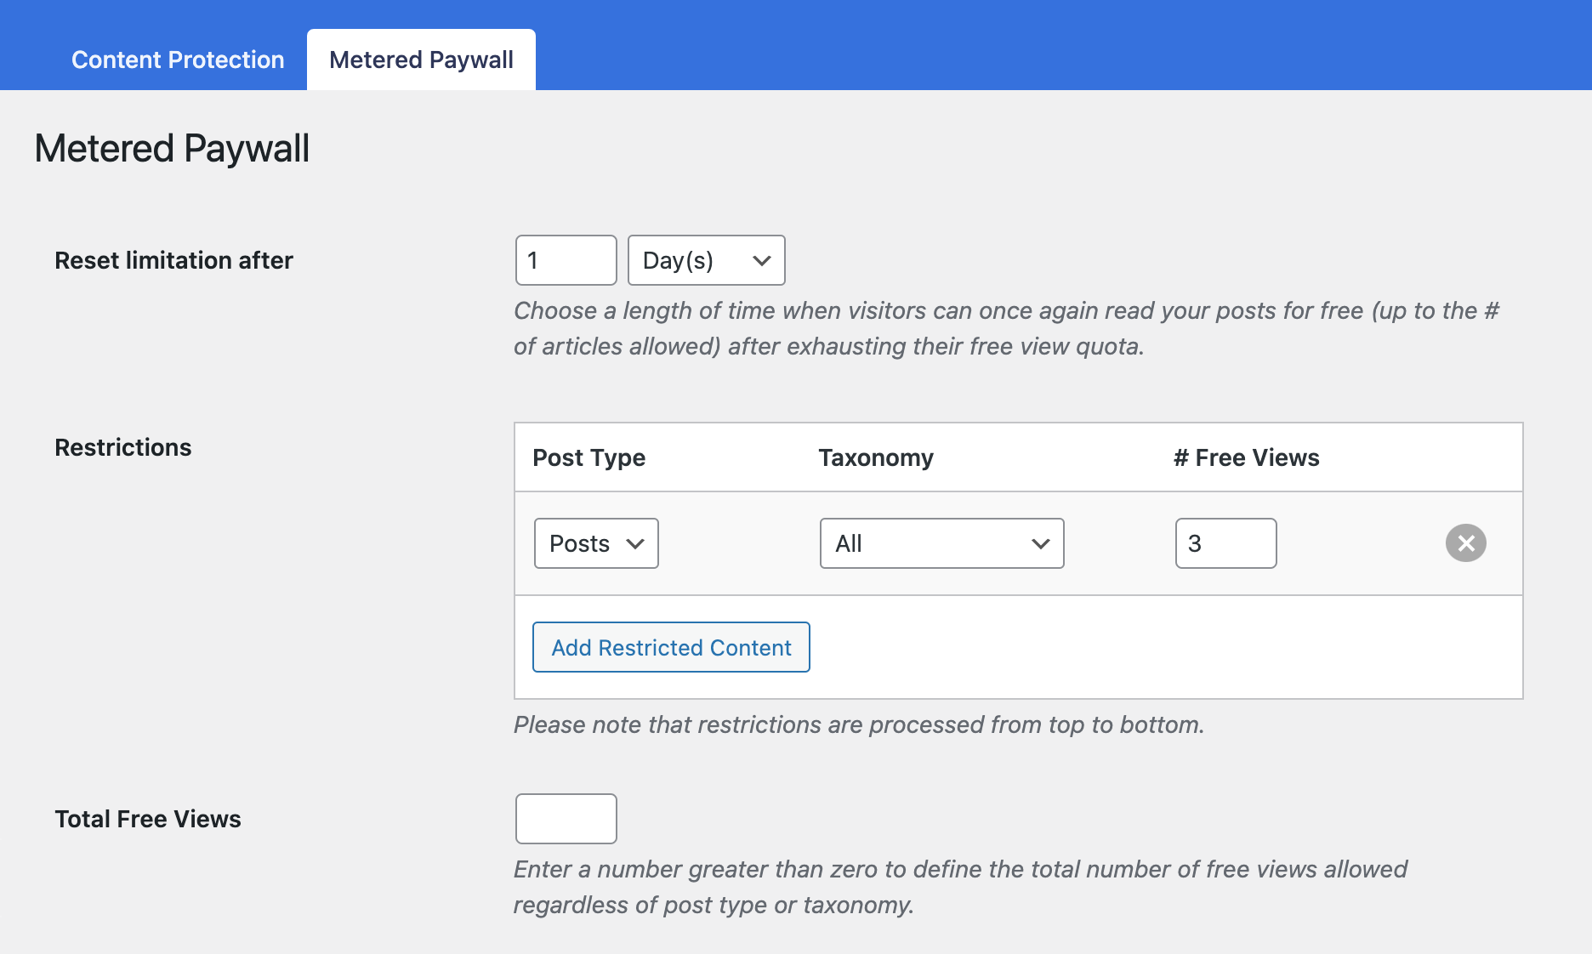Click the Metered Paywall page heading

pyautogui.click(x=172, y=148)
